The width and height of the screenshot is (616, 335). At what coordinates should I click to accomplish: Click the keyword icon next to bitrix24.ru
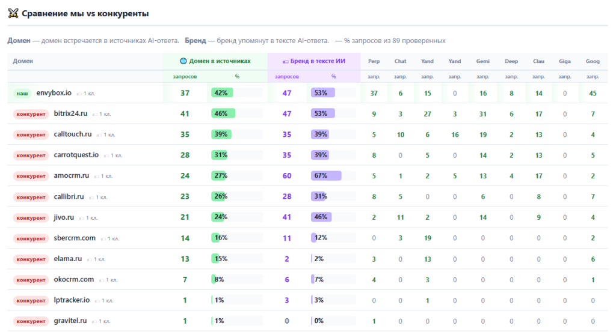click(x=94, y=115)
